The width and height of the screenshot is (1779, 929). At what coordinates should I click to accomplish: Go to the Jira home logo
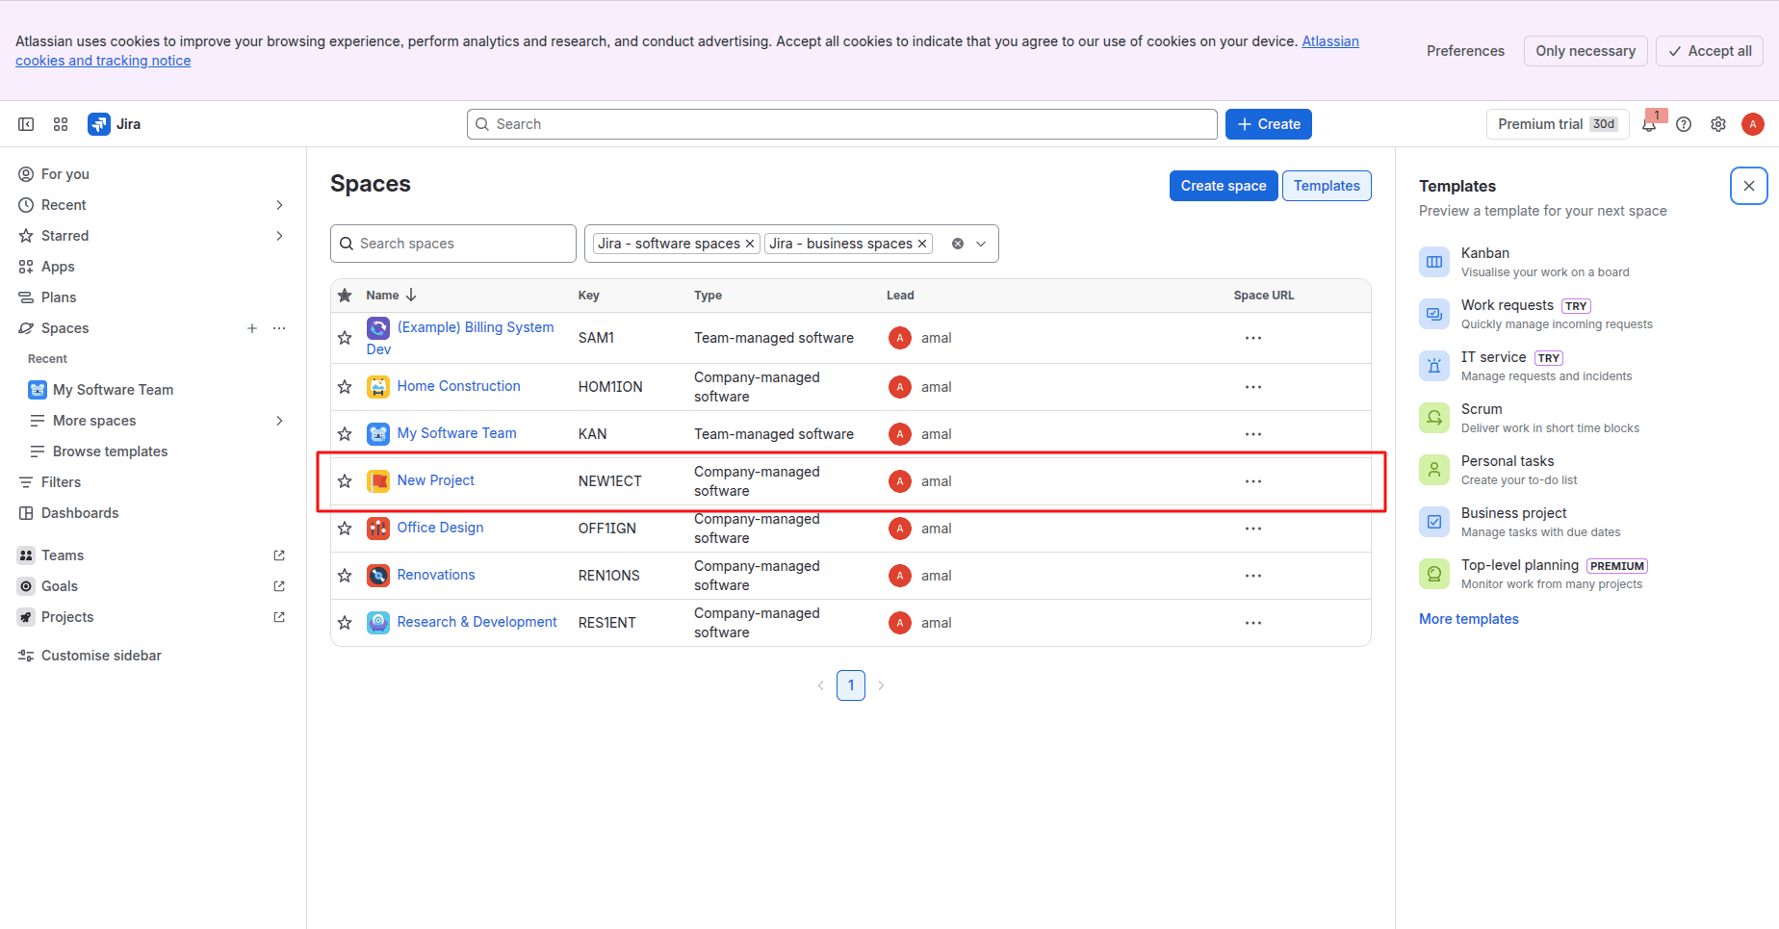[x=115, y=124]
